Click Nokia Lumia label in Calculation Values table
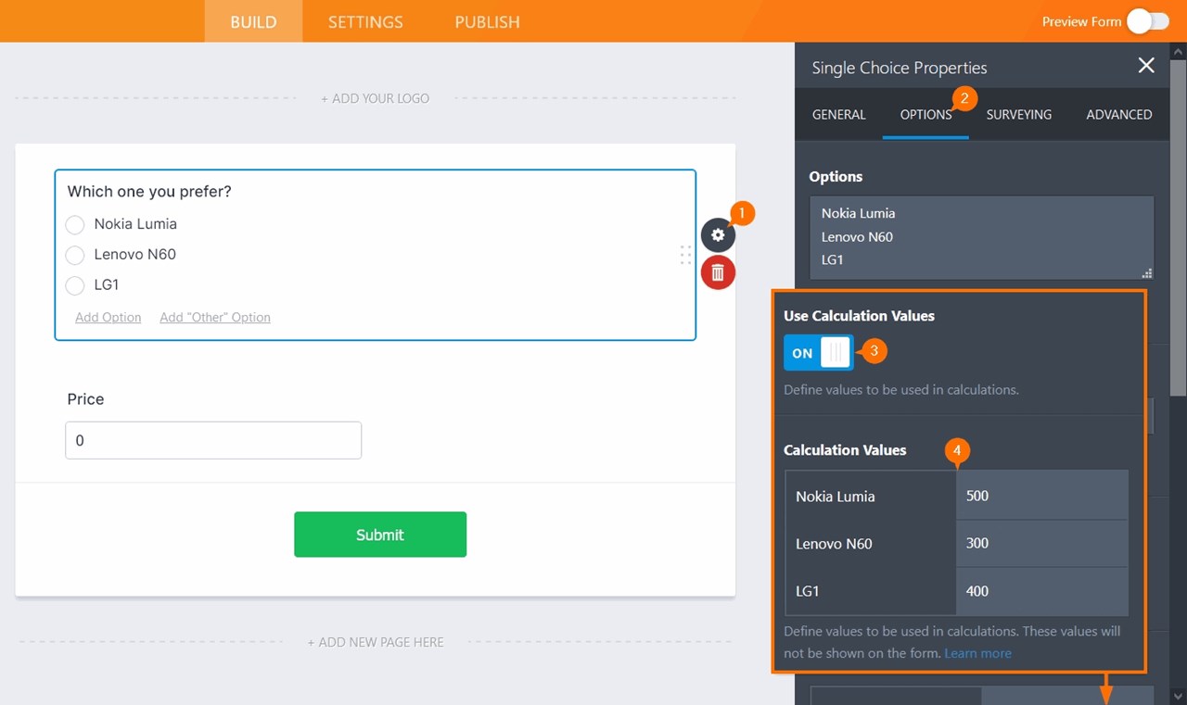The height and width of the screenshot is (705, 1187). point(836,497)
